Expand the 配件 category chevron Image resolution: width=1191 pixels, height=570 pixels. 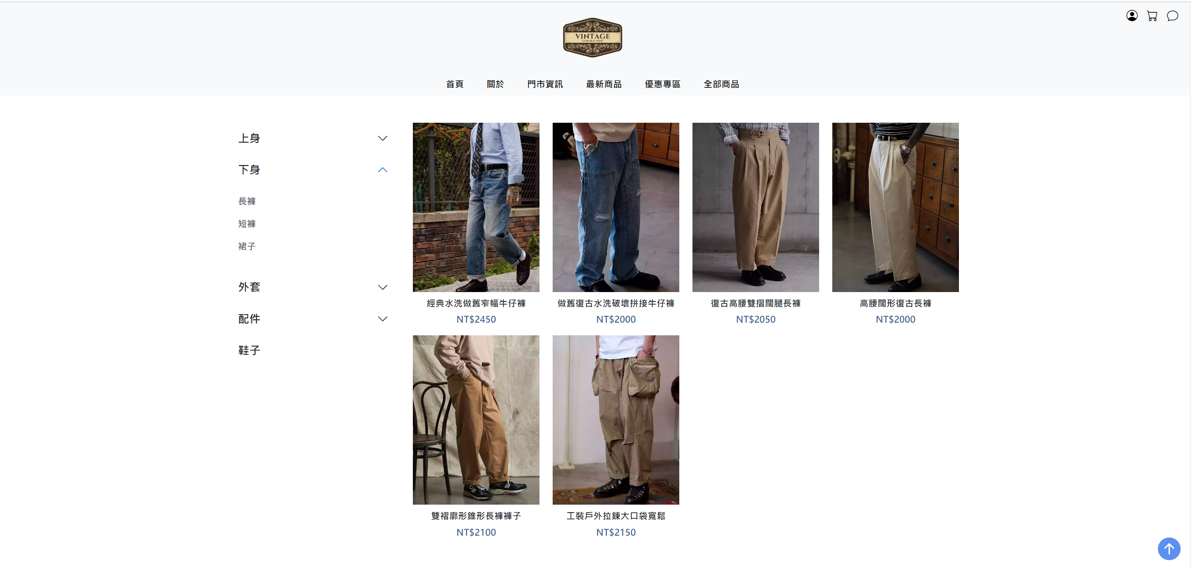pyautogui.click(x=383, y=319)
